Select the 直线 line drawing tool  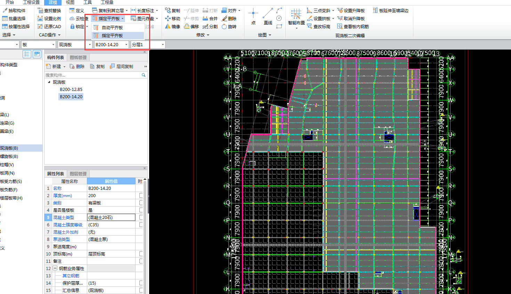coord(268,17)
